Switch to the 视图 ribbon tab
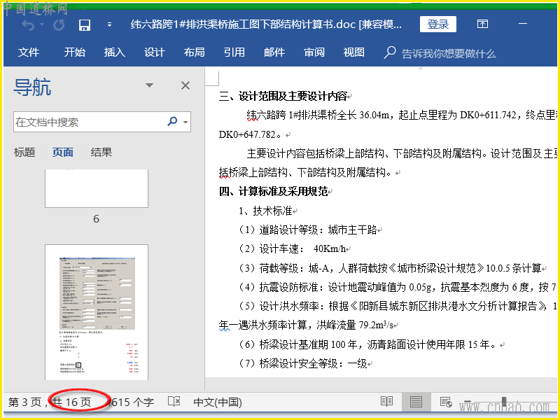The image size is (560, 420). 354,52
